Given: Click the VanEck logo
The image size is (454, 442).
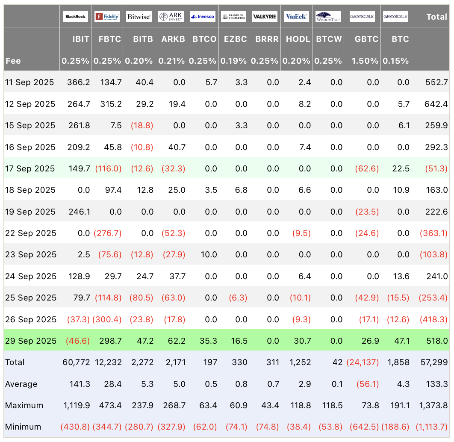Looking at the screenshot, I should (x=296, y=17).
